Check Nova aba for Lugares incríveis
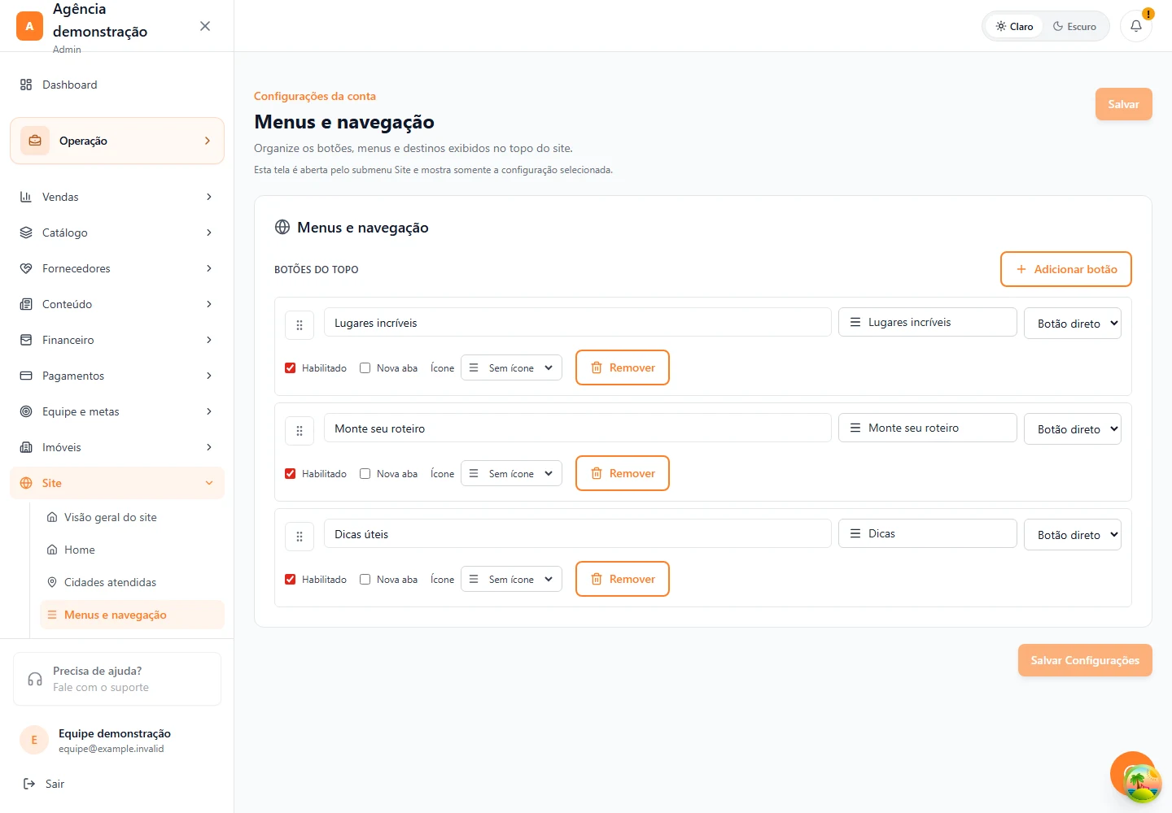This screenshot has width=1172, height=813. tap(365, 367)
